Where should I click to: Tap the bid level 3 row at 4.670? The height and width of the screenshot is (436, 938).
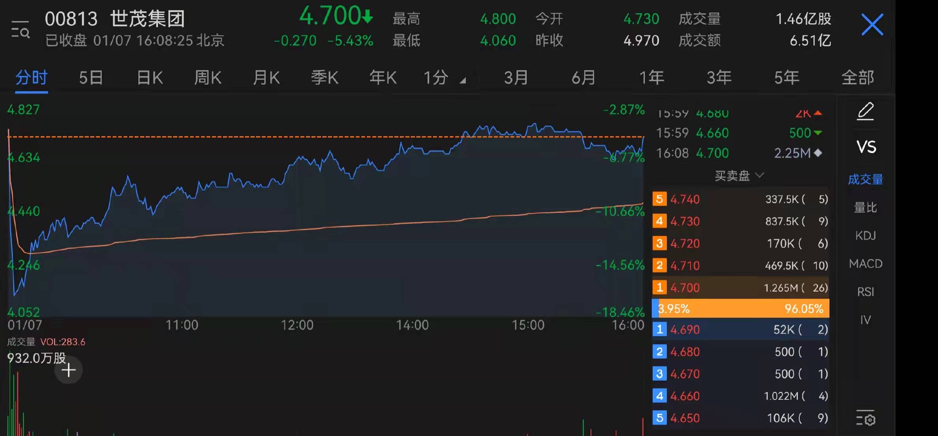tap(740, 374)
